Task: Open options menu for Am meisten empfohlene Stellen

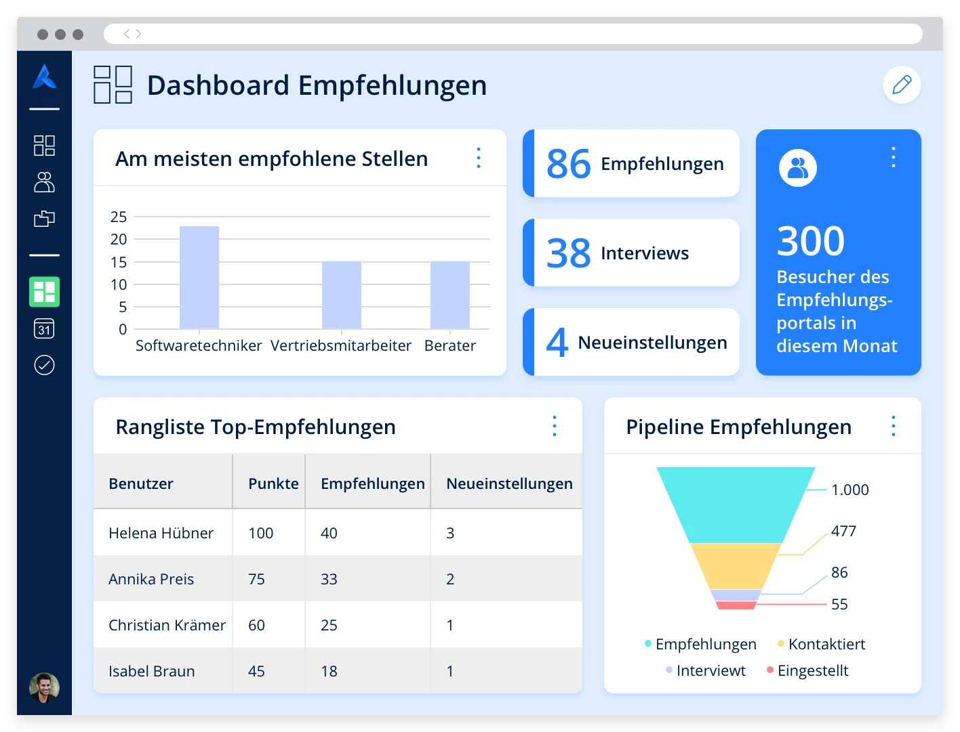Action: click(x=479, y=158)
